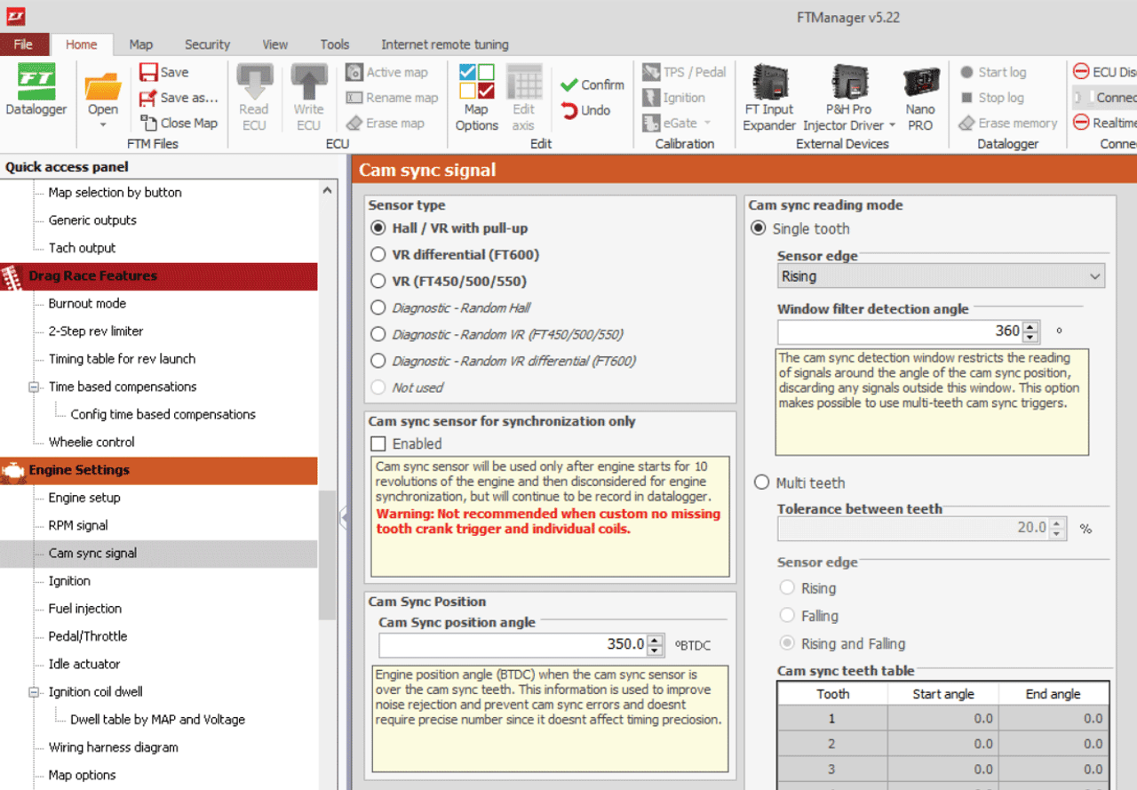Open Fuel injection settings
This screenshot has width=1137, height=790.
tap(84, 609)
